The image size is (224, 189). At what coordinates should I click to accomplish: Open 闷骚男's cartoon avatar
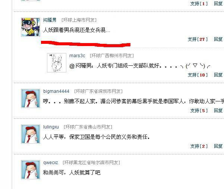[x=31, y=27]
